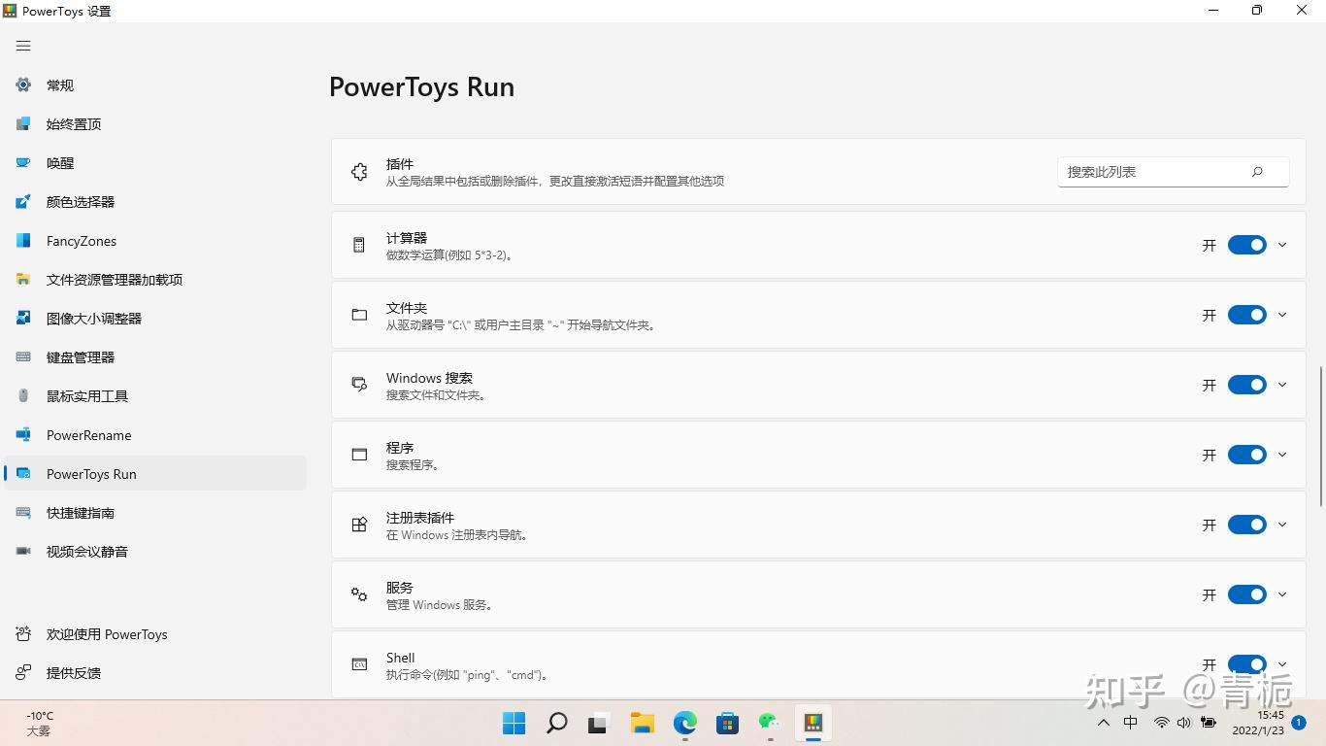
Task: Open 图像大小调整器 (Image Resizer) settings
Action: pyautogui.click(x=92, y=318)
